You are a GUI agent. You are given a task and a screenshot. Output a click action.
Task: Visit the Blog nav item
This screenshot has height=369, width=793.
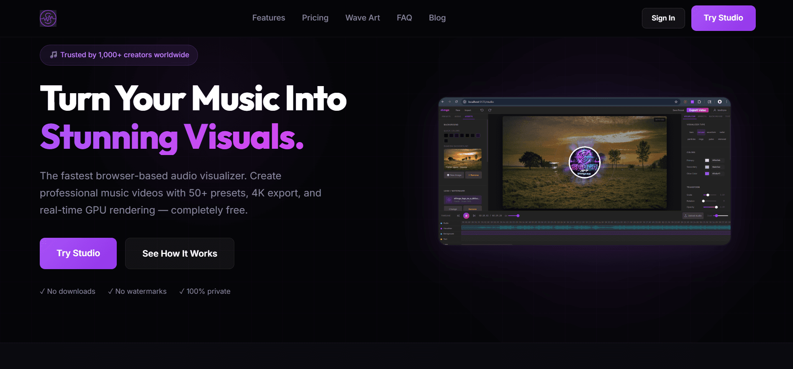click(437, 18)
